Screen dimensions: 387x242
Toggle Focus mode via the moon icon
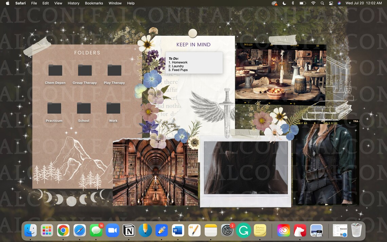[x=284, y=3]
